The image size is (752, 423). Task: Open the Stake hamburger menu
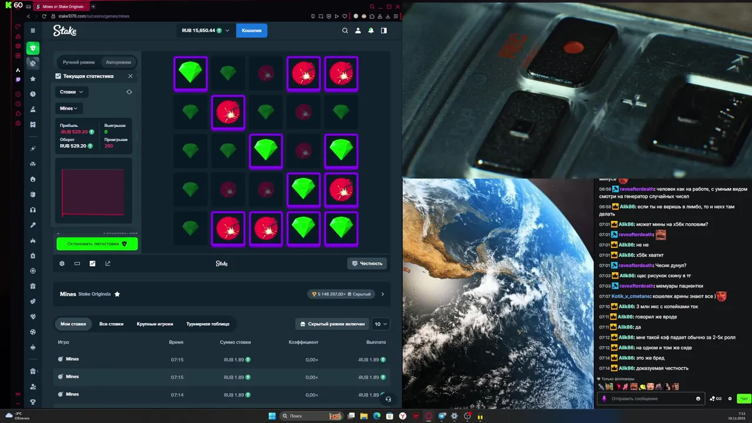coord(33,31)
